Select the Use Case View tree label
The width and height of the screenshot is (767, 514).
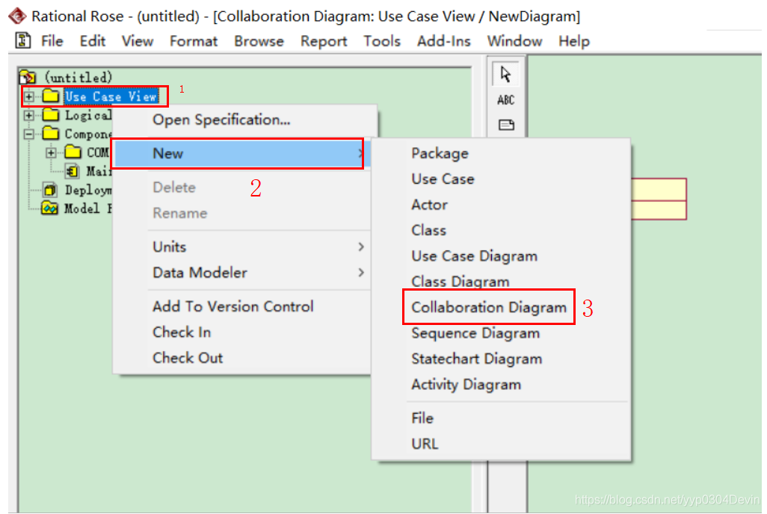pos(111,96)
